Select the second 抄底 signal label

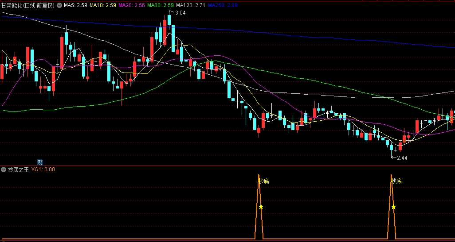[396, 181]
